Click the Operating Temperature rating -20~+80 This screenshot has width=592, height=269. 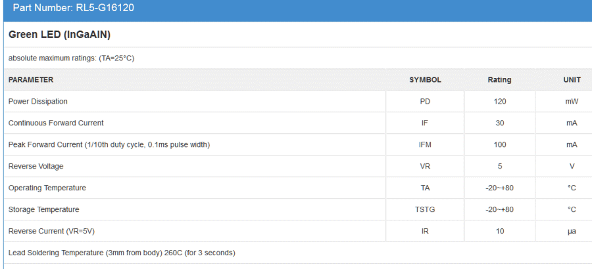click(499, 188)
